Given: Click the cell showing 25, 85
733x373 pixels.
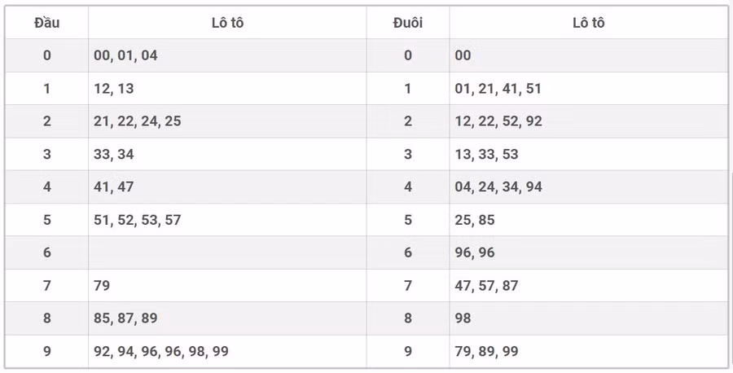Looking at the screenshot, I should click(475, 220).
